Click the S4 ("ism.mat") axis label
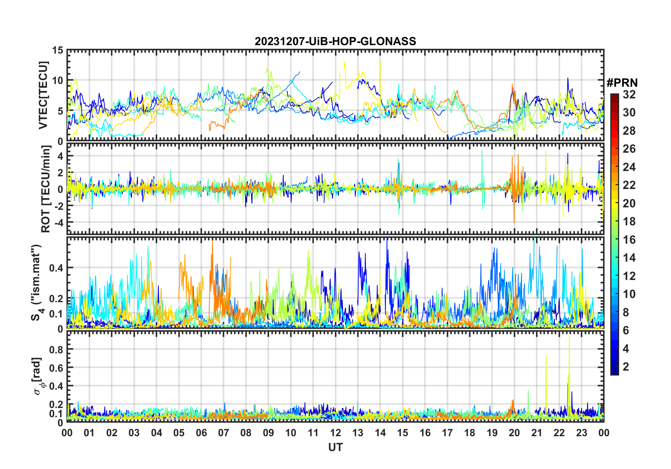671x469 pixels. pos(37,282)
